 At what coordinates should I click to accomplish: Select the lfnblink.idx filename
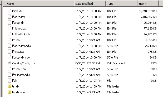[x=19, y=28]
